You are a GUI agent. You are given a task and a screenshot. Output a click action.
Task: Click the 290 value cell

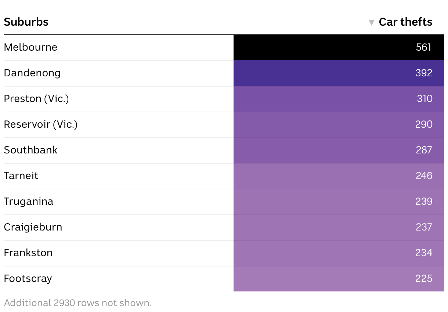click(339, 125)
